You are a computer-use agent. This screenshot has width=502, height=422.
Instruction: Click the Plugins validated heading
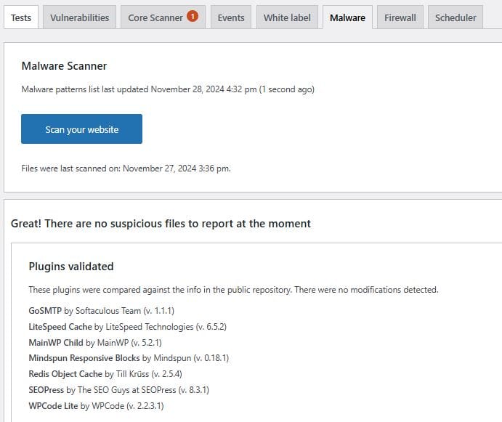[71, 267]
